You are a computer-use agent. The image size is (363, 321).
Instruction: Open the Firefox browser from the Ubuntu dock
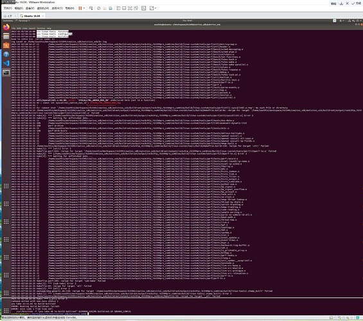click(6, 28)
